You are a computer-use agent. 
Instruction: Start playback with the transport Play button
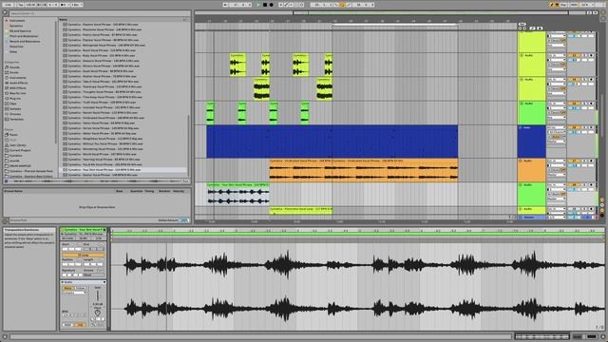[x=258, y=5]
